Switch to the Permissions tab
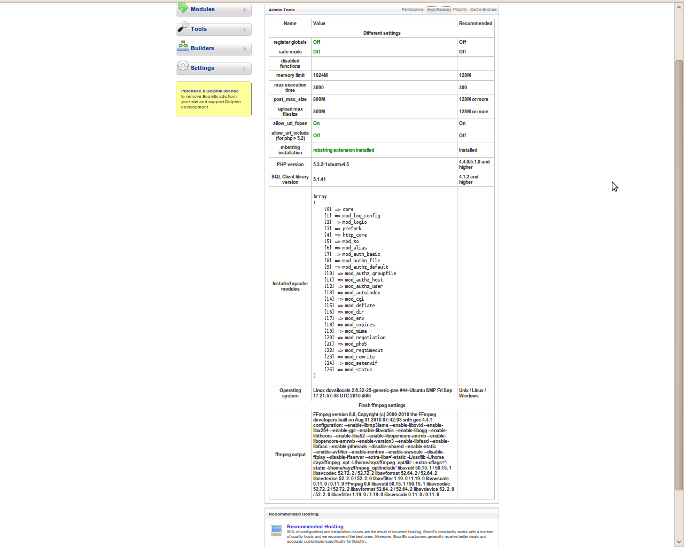 pos(413,10)
